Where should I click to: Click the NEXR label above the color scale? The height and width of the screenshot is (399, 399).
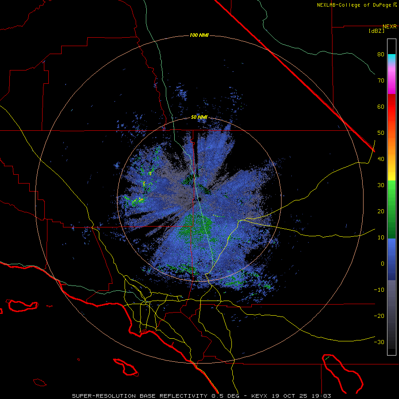tap(390, 27)
